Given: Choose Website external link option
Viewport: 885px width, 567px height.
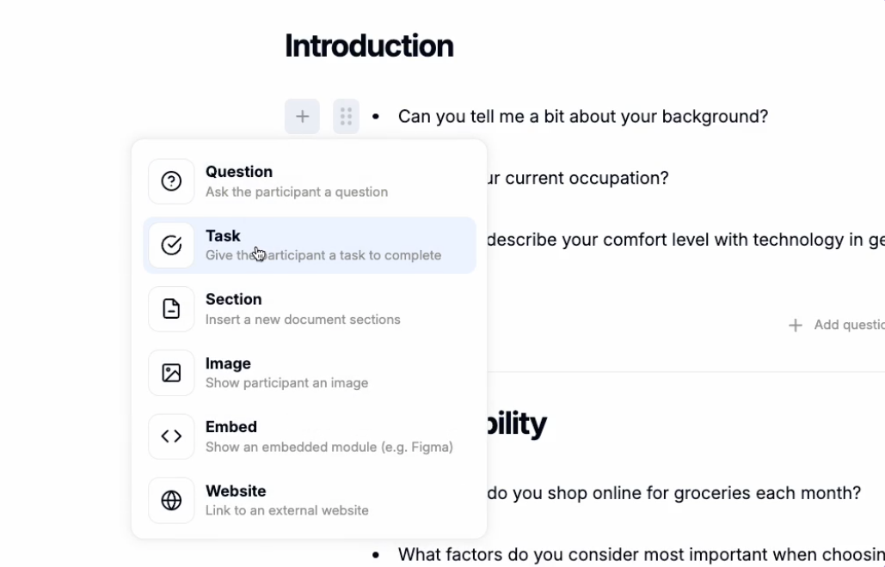Looking at the screenshot, I should pos(310,500).
